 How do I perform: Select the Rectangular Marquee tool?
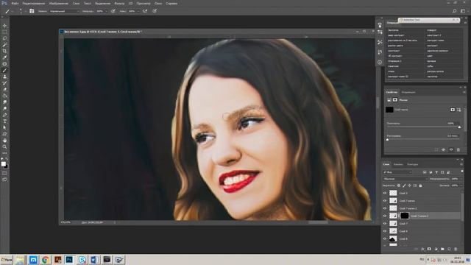click(4, 32)
